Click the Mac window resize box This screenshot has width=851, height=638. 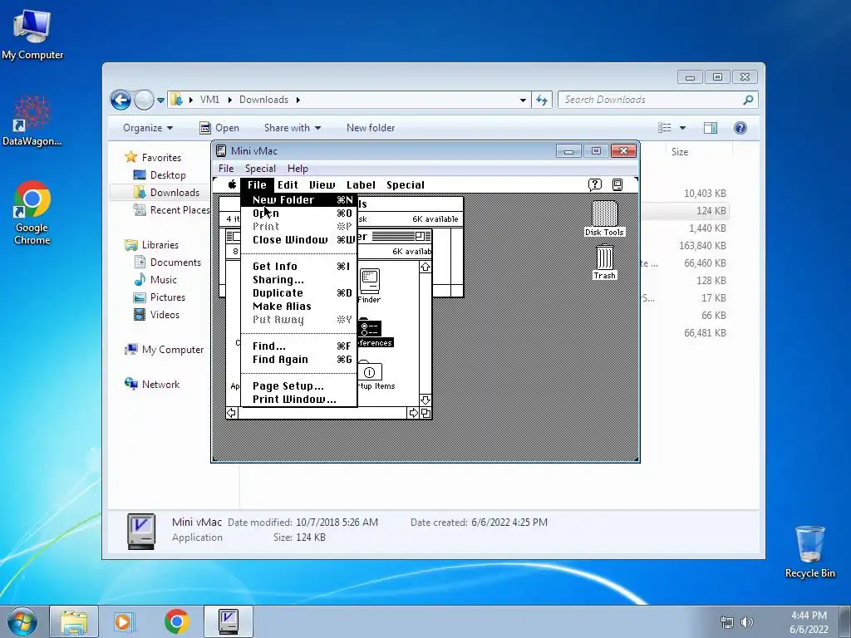click(x=425, y=413)
